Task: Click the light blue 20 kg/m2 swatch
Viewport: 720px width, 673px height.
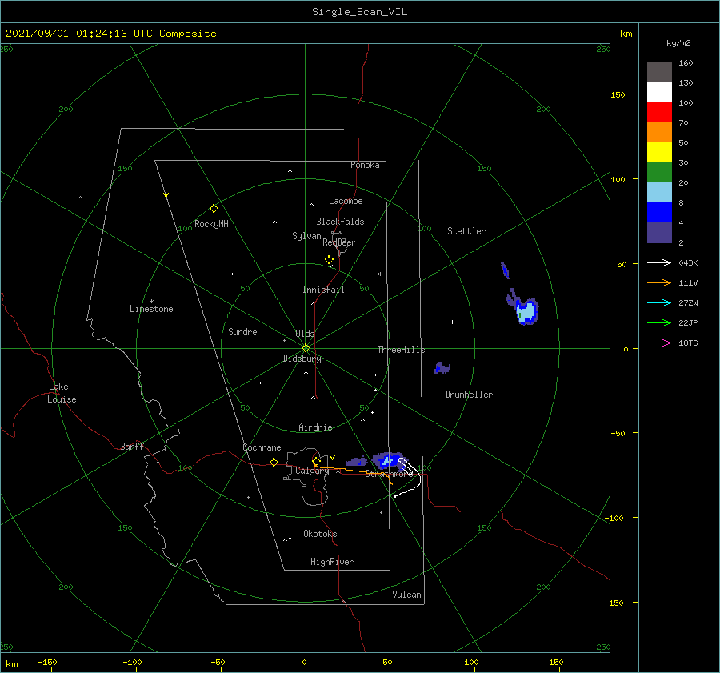Action: [x=659, y=193]
